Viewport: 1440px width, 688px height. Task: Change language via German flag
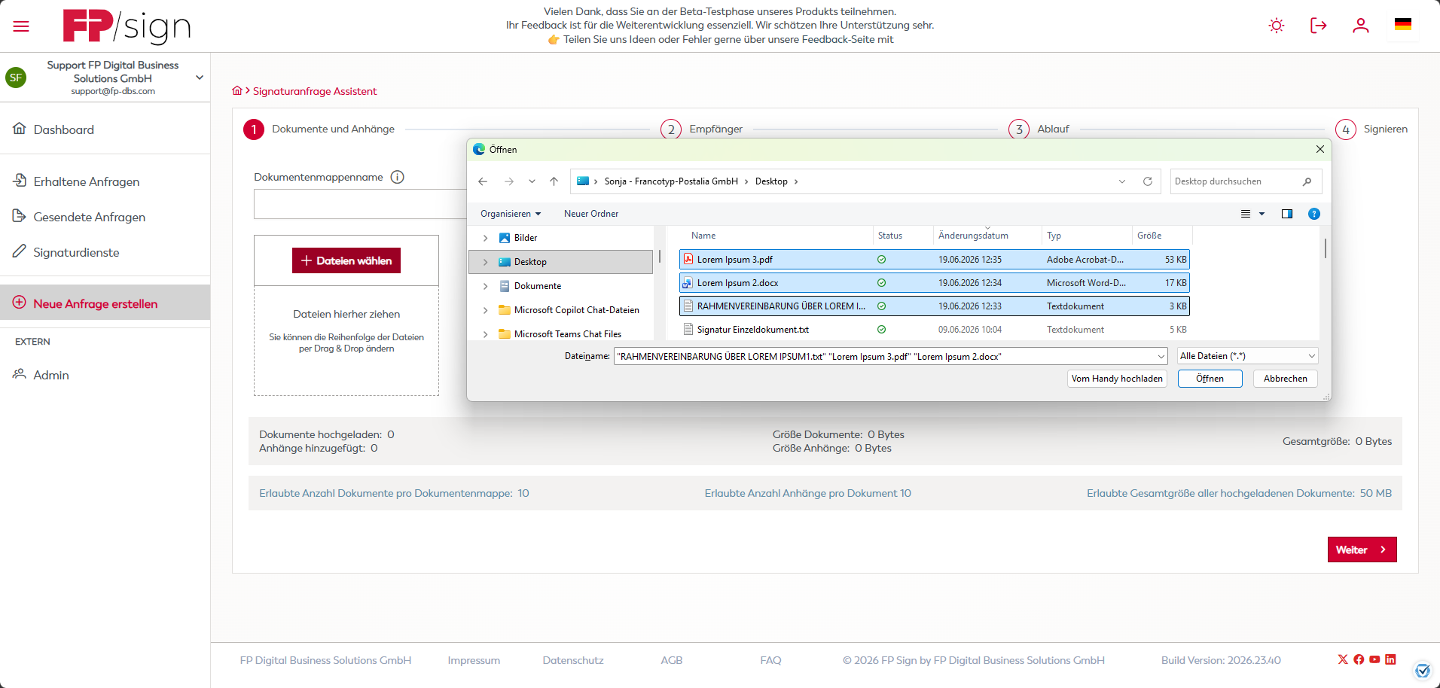click(x=1403, y=25)
